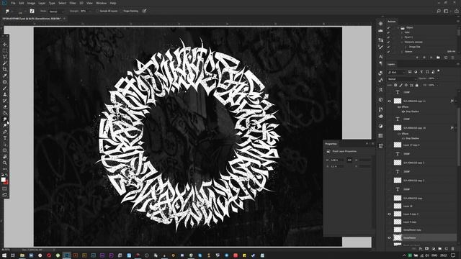Select the Horizontal Type tool

(x=5, y=137)
